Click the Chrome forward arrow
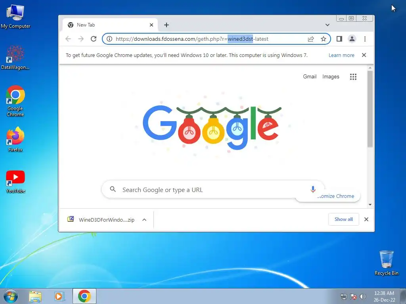Image resolution: width=406 pixels, height=304 pixels. pyautogui.click(x=81, y=39)
